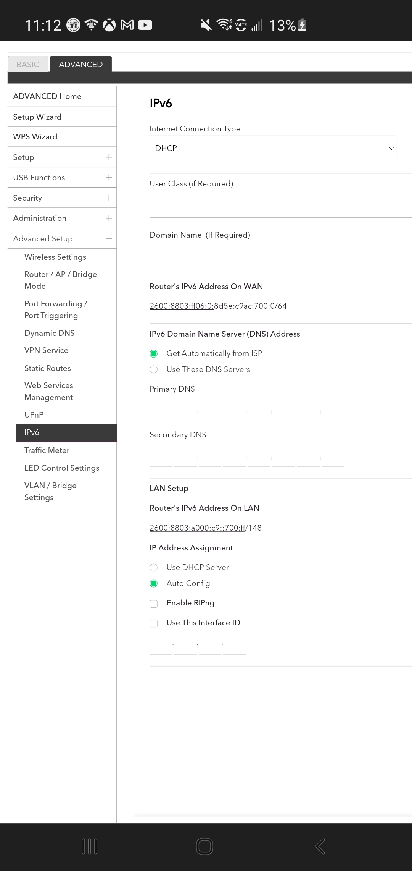Select Auto Config option
Screen dimensions: 412x871
[154, 583]
